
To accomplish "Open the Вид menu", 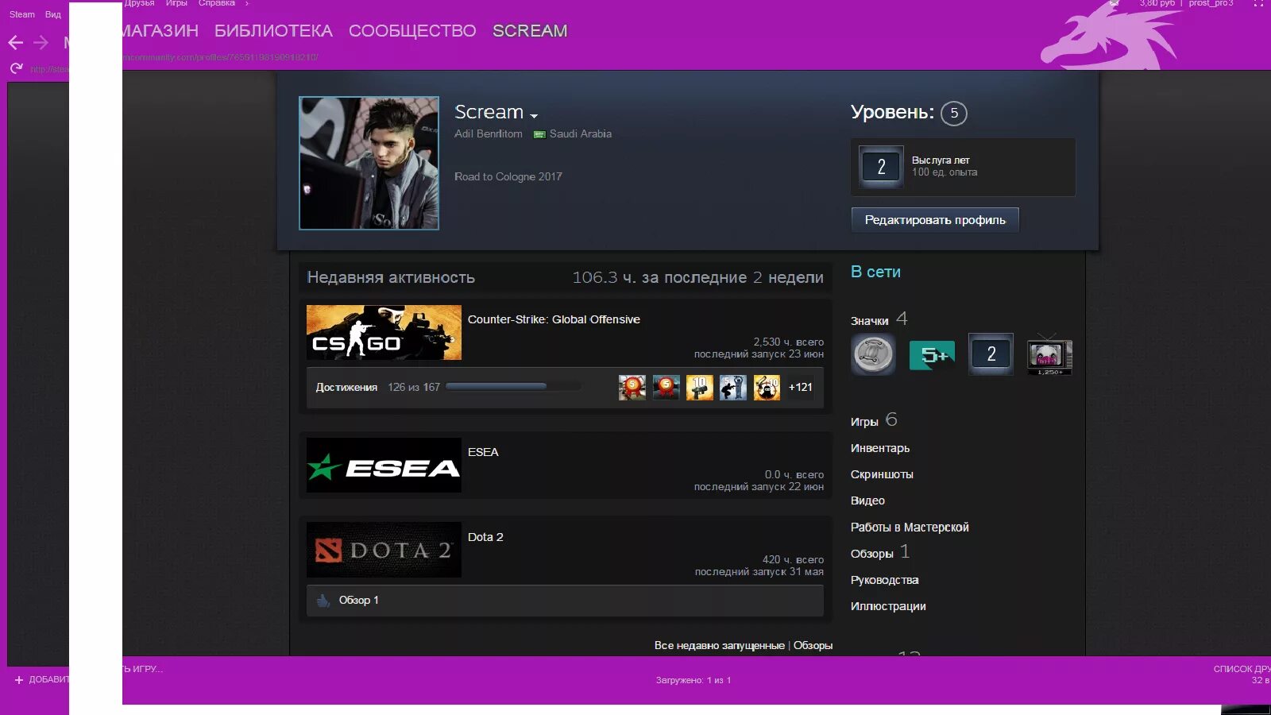I will click(x=52, y=14).
